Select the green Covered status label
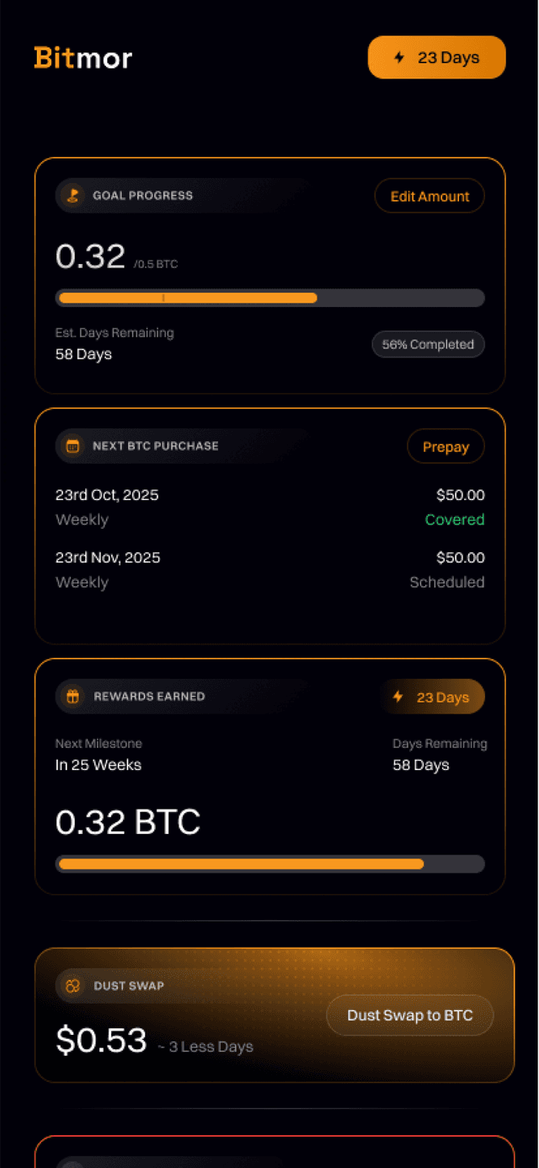The height and width of the screenshot is (1168, 539). click(x=455, y=519)
